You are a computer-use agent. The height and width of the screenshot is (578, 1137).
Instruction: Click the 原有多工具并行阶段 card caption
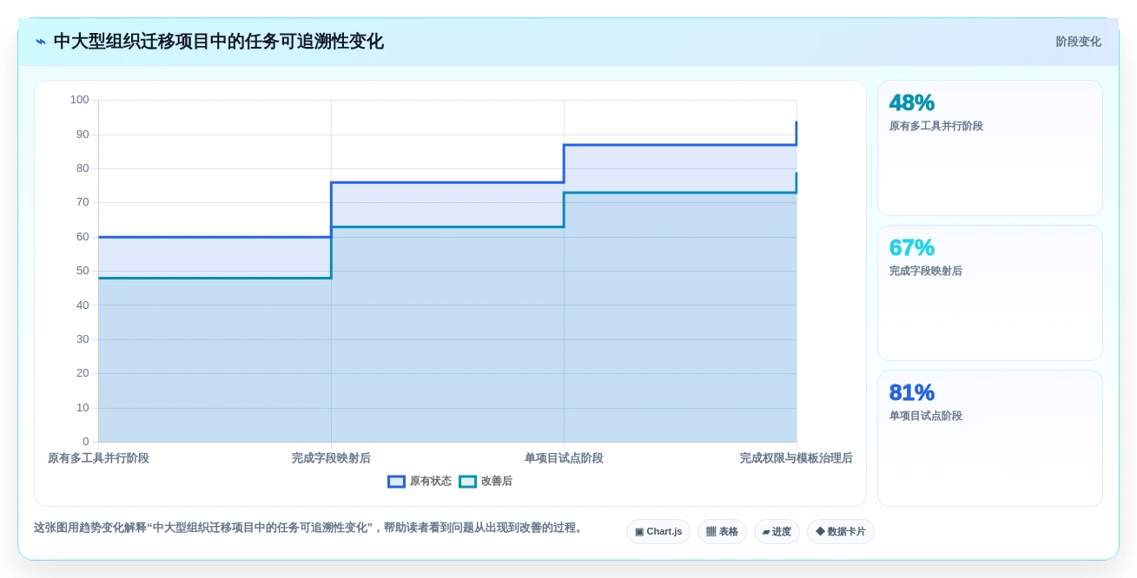coord(936,126)
